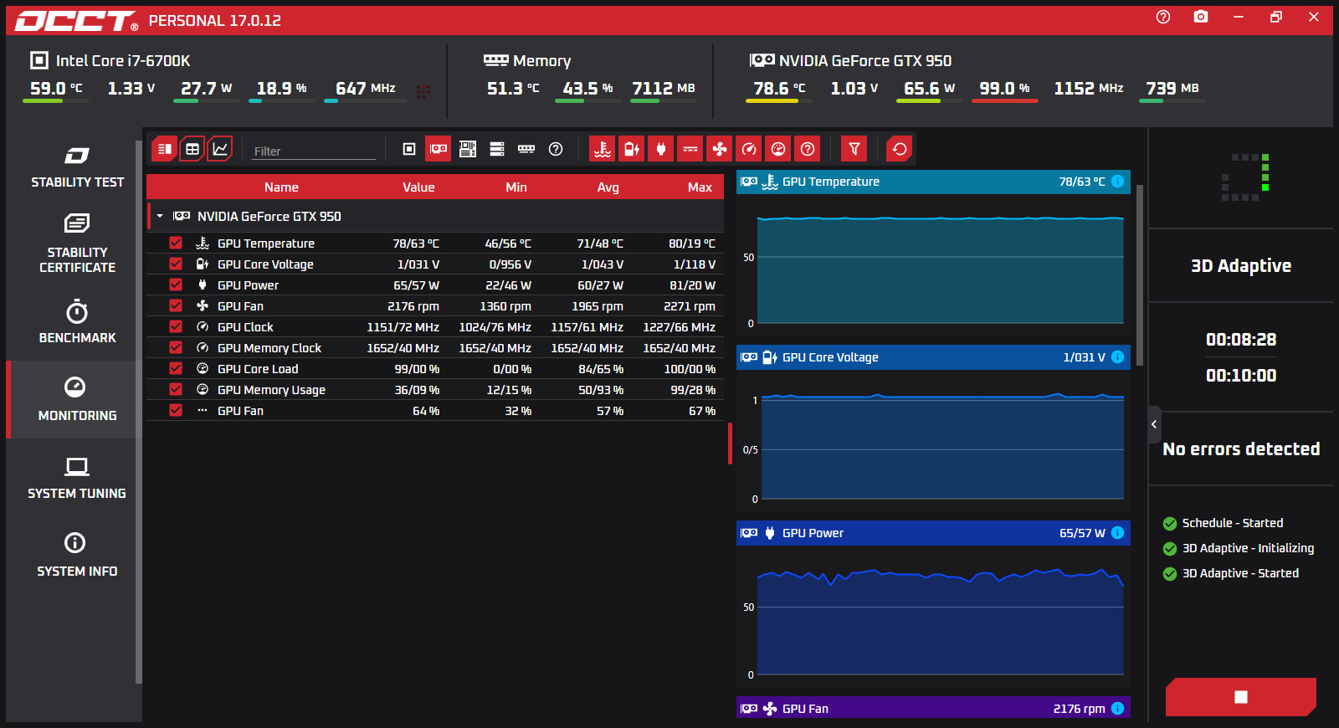
Task: Click the "GPU Memory Usage" row name
Action: coord(271,389)
